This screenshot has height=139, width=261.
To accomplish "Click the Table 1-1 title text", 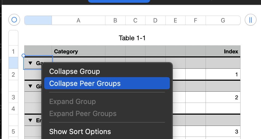I will (132, 38).
